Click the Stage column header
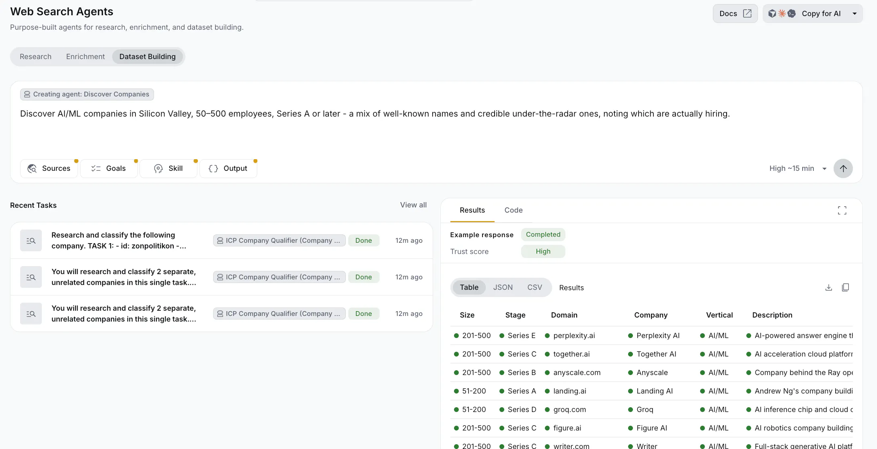The width and height of the screenshot is (877, 449). 515,315
